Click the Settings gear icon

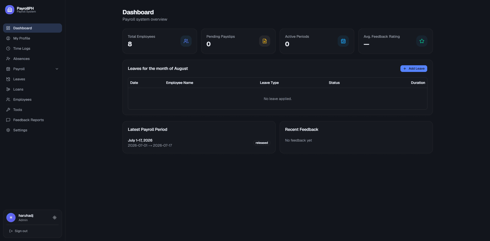click(x=8, y=130)
